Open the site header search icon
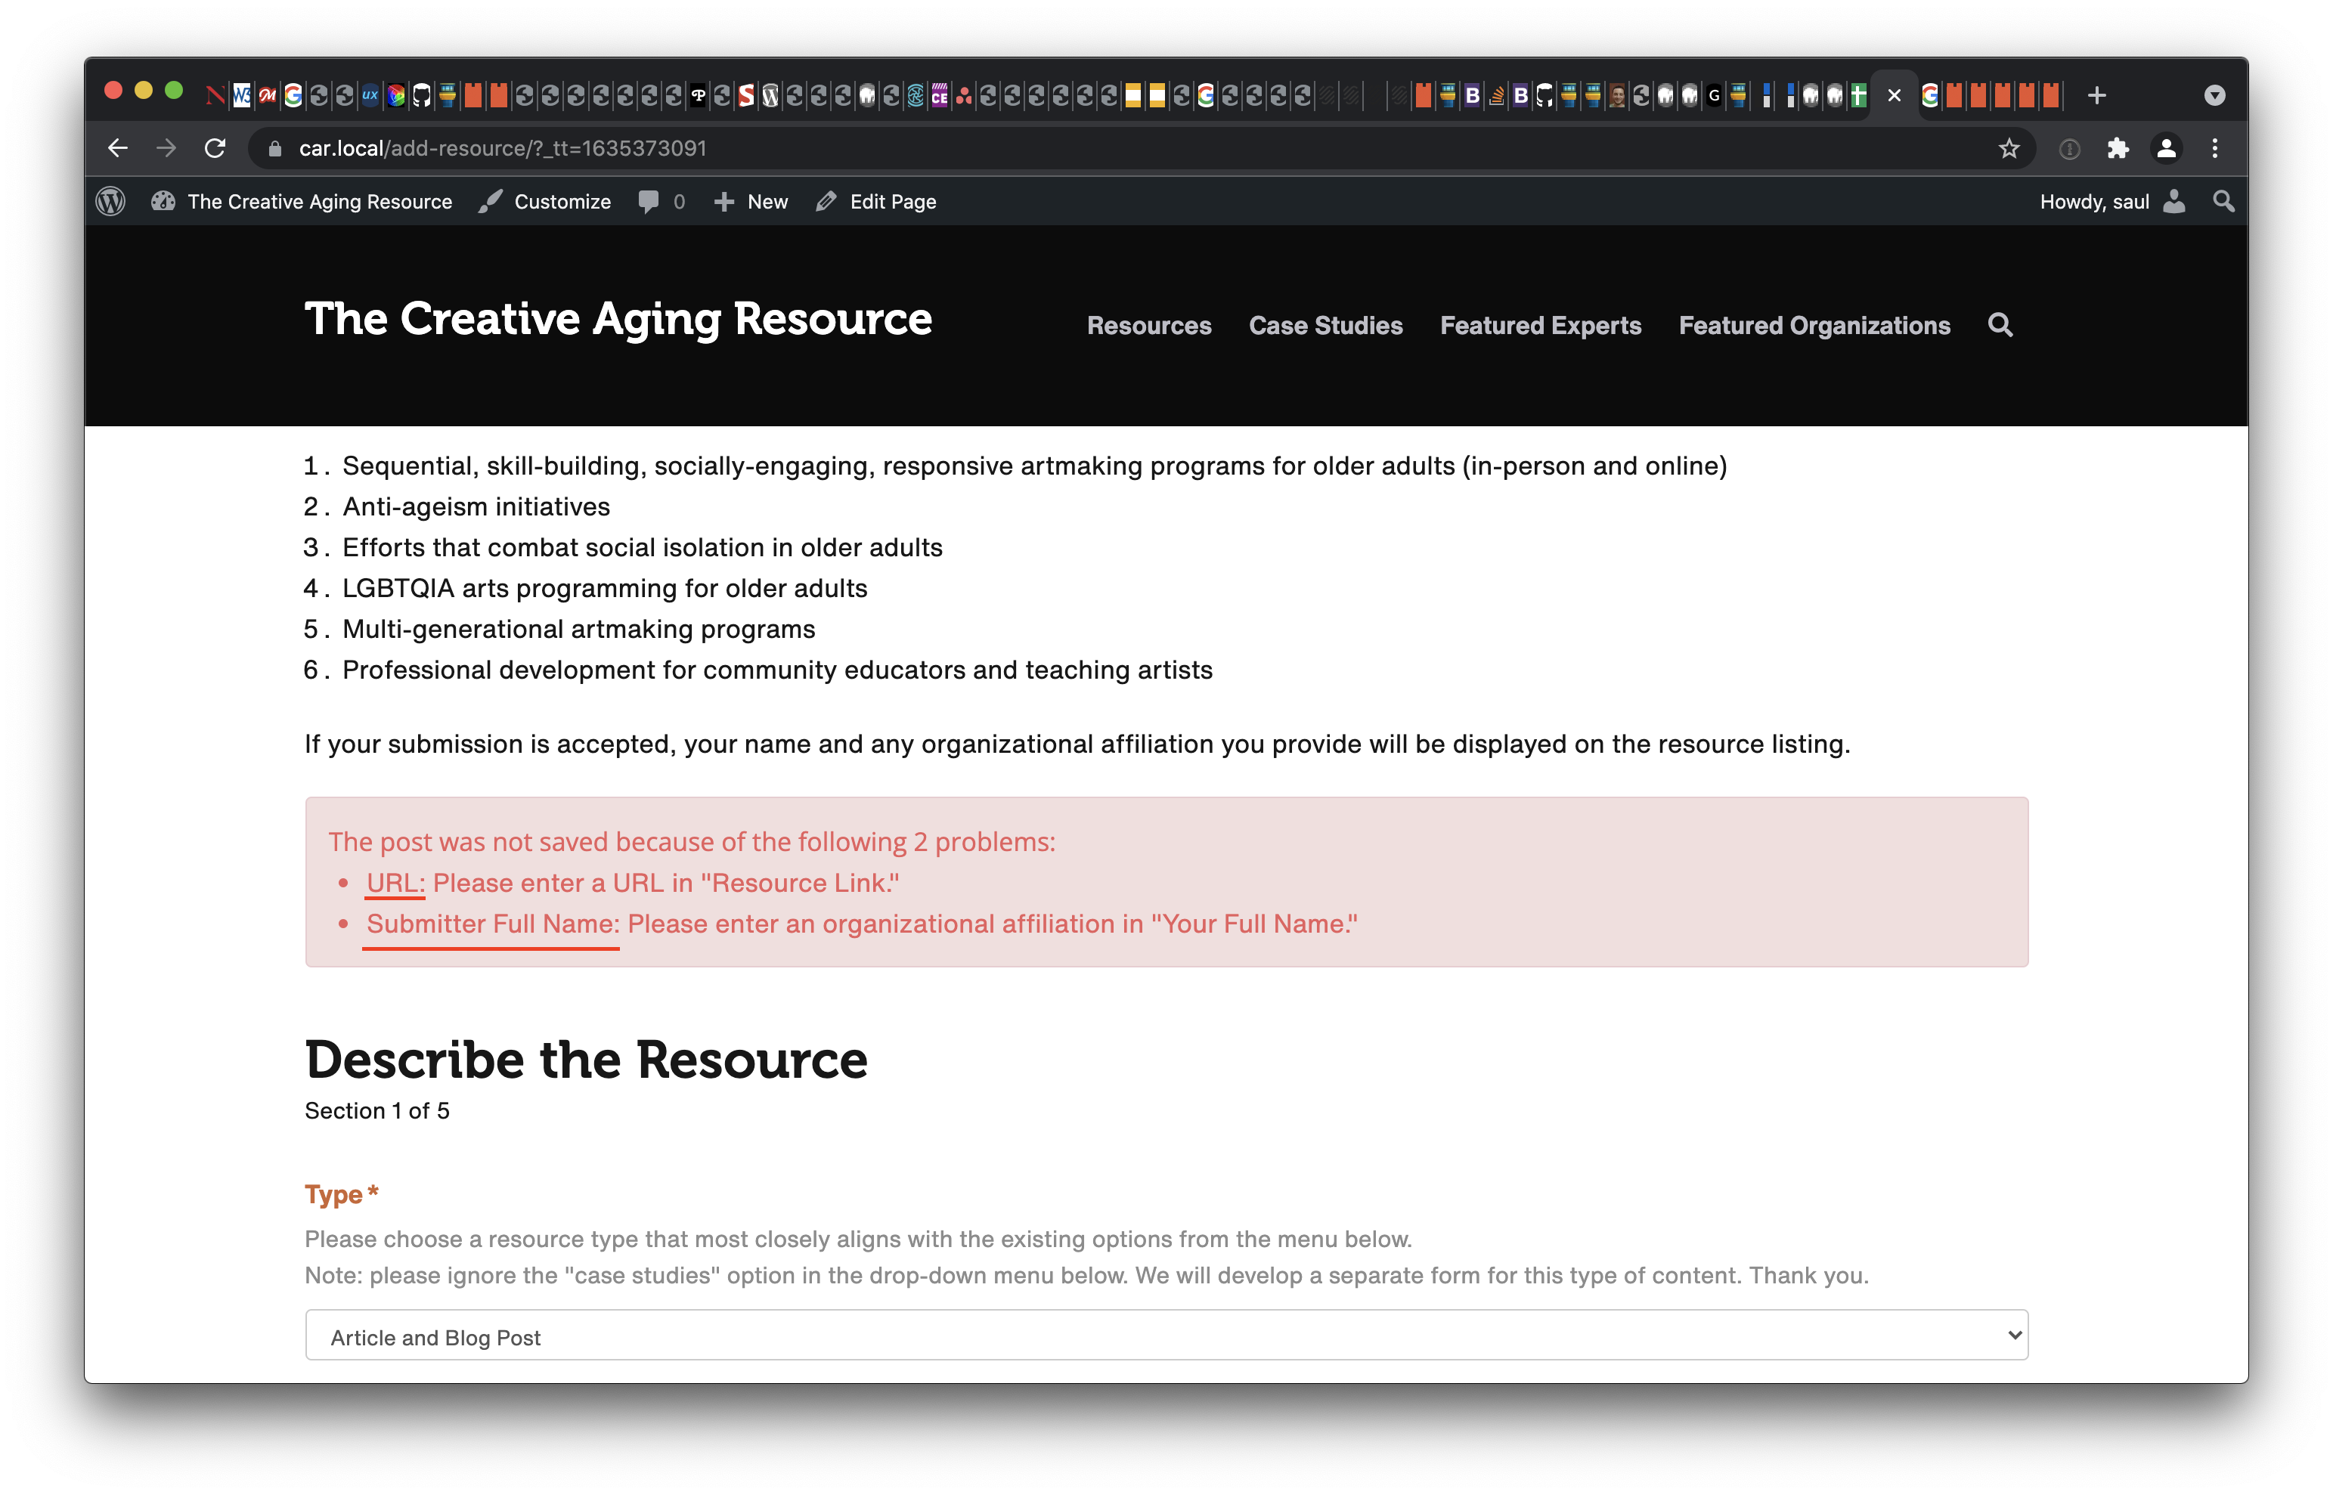This screenshot has width=2333, height=1495. pos(2000,324)
